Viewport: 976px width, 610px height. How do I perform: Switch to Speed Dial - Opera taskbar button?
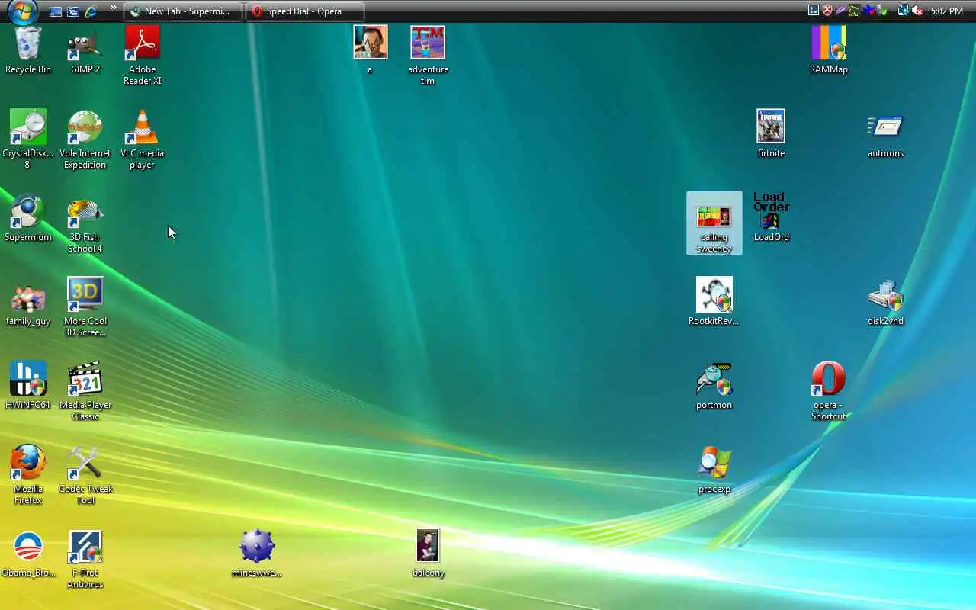pyautogui.click(x=305, y=11)
